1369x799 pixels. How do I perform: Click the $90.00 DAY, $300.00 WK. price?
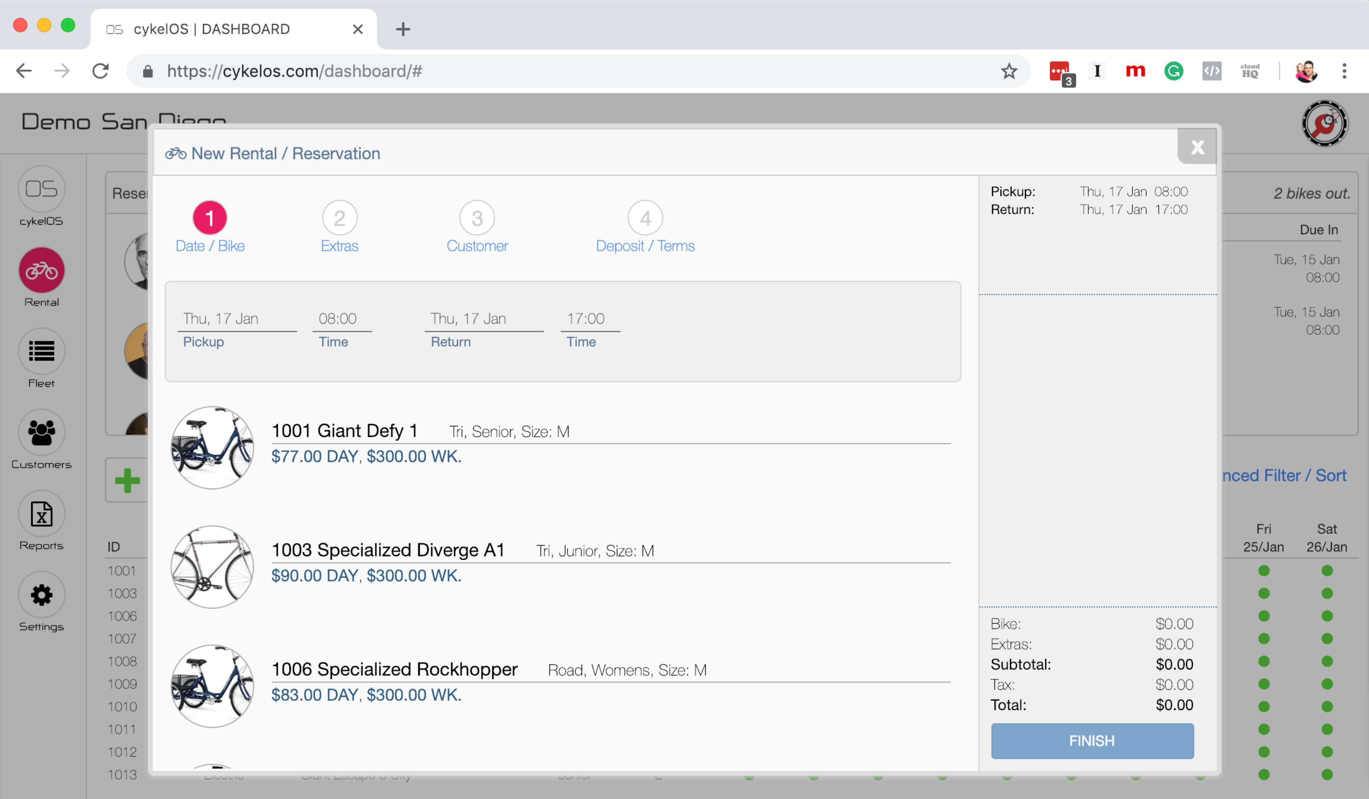(x=366, y=576)
